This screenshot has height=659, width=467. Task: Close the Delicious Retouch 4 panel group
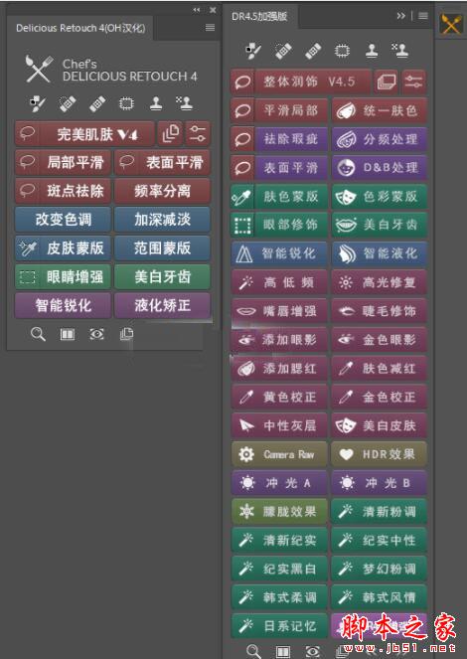213,10
